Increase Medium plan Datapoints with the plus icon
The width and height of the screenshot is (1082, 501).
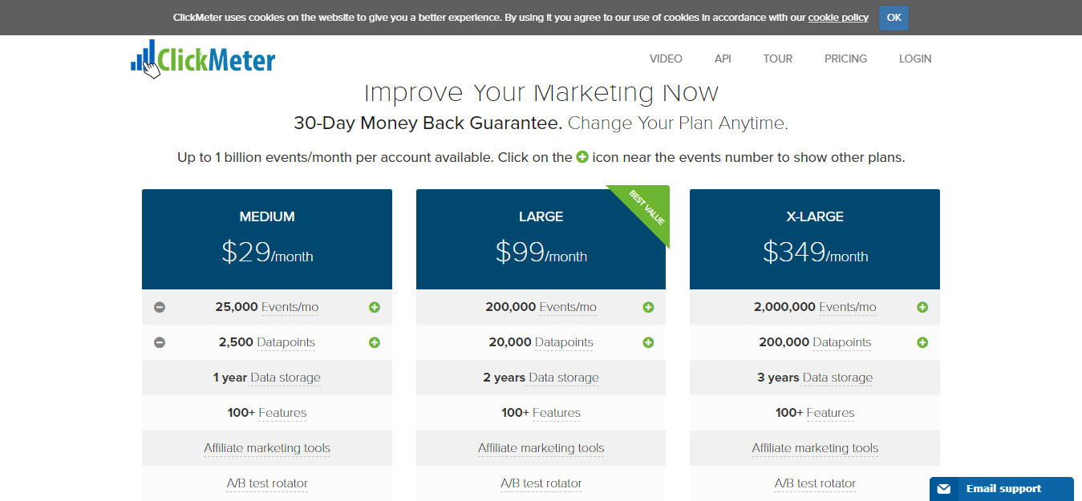pos(374,342)
